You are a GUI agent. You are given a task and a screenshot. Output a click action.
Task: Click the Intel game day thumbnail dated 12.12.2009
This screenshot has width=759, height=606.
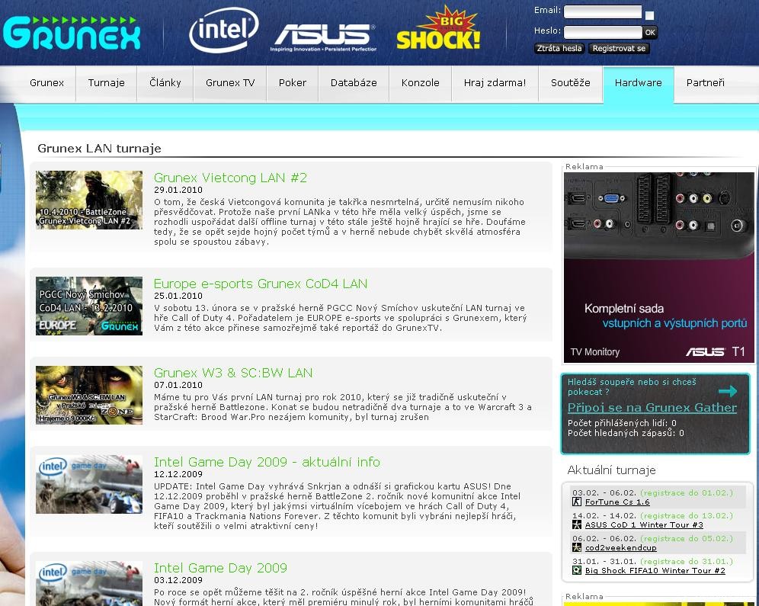(x=89, y=484)
